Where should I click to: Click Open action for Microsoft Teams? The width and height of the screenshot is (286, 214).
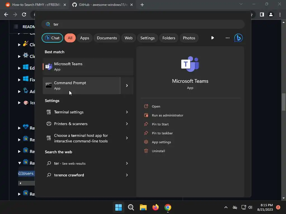coord(156,106)
